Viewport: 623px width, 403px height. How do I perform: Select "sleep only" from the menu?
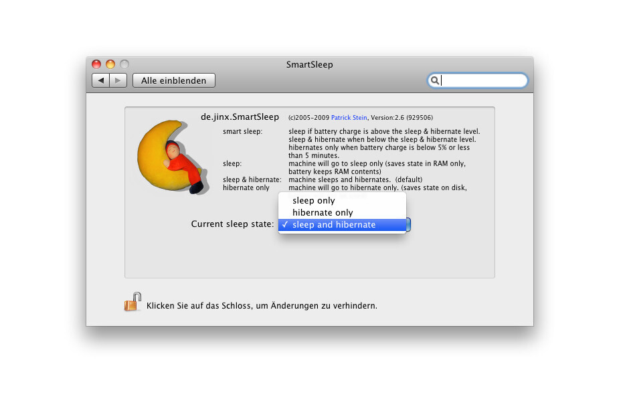[342, 201]
